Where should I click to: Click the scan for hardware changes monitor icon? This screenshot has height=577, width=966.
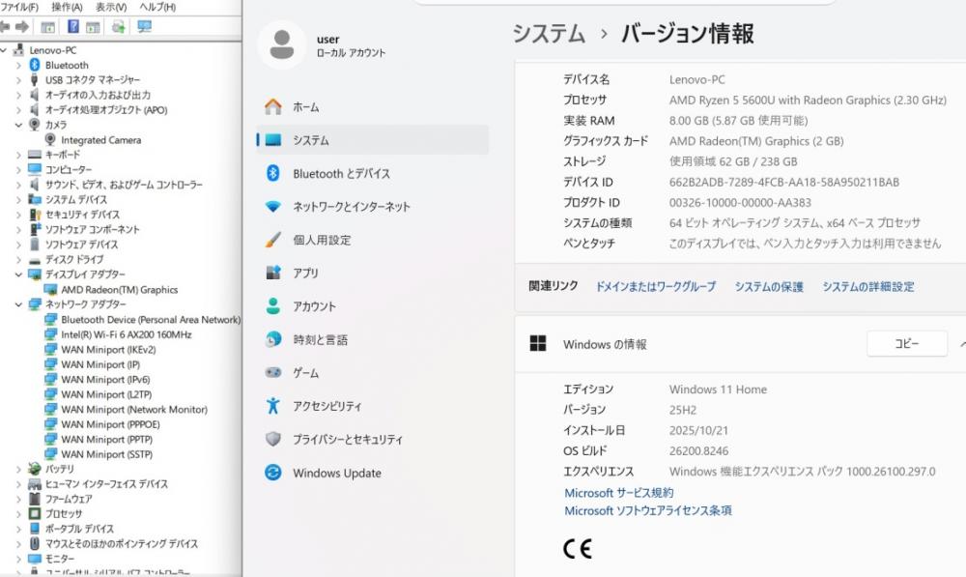pos(144,26)
